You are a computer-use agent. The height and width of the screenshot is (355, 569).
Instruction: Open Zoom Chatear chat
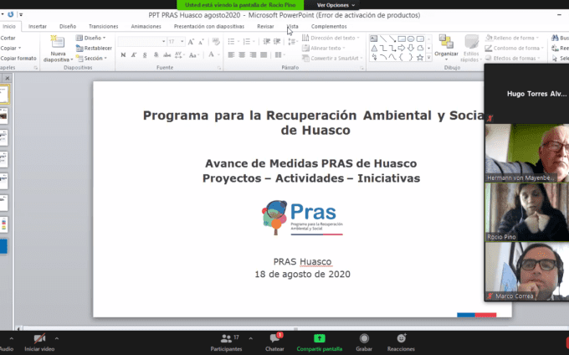274,343
